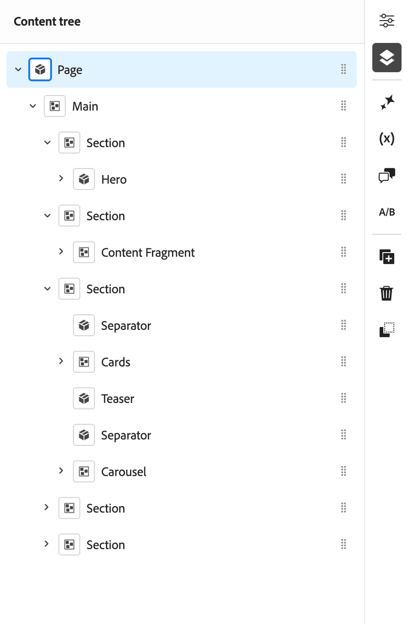The width and height of the screenshot is (407, 624).
Task: Collapse the Page tree node
Action: click(x=18, y=70)
